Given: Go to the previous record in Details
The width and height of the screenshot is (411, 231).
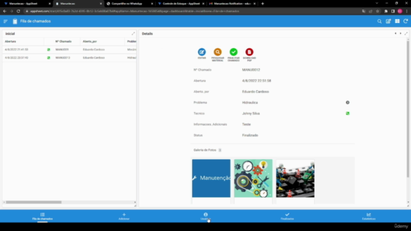Looking at the screenshot, I should (x=396, y=33).
